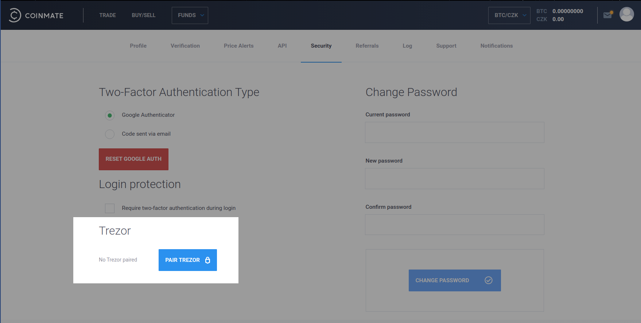Click the Pair Trezor button

click(188, 260)
